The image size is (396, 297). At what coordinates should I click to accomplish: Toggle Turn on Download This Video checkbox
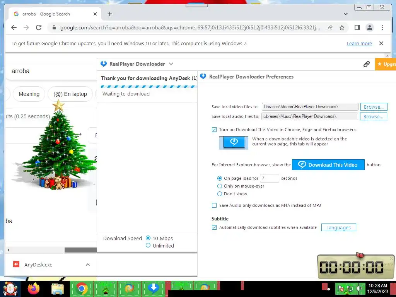214,130
